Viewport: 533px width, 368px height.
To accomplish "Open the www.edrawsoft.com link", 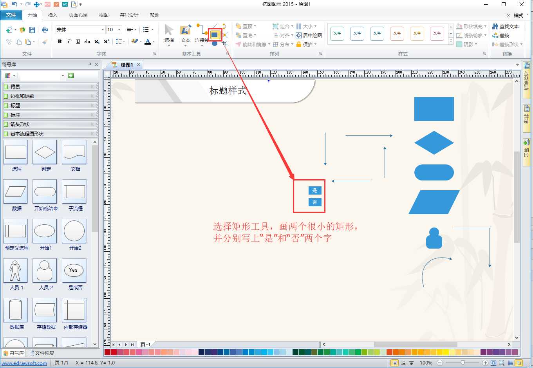I will click(24, 363).
